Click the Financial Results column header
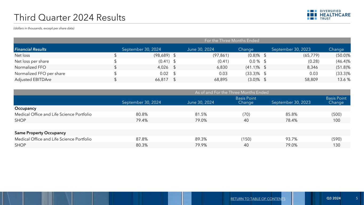This screenshot has height=205, width=364. (30, 49)
